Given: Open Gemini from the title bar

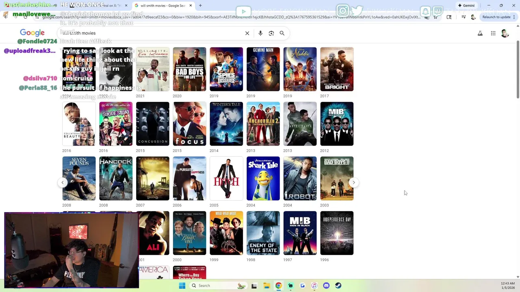Looking at the screenshot, I should (466, 5).
